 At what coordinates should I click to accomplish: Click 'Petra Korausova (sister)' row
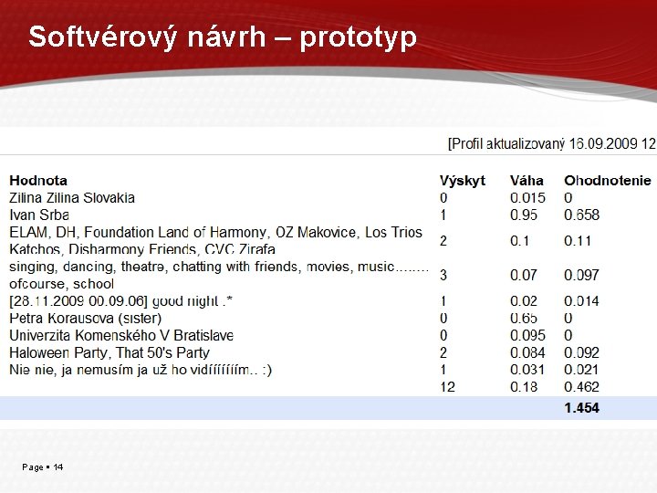coord(86,319)
